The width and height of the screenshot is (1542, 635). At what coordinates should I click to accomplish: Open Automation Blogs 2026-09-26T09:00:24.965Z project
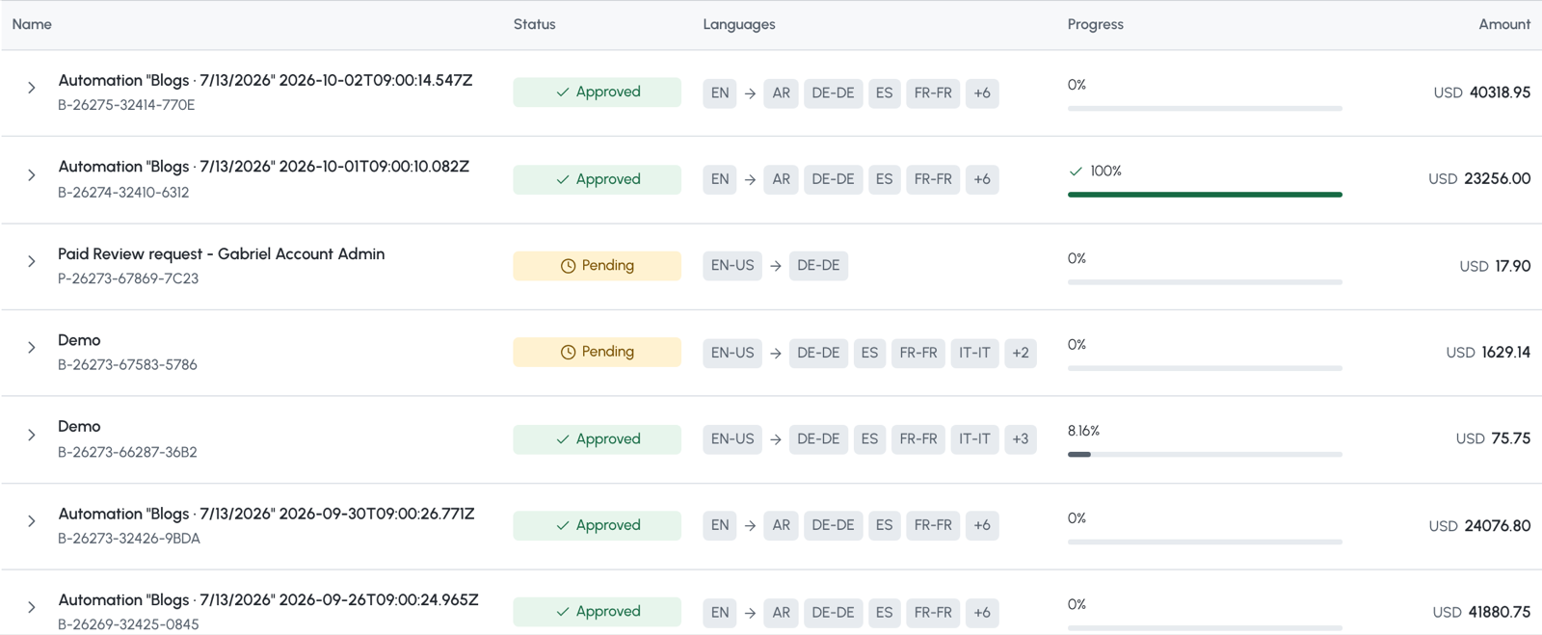(268, 599)
